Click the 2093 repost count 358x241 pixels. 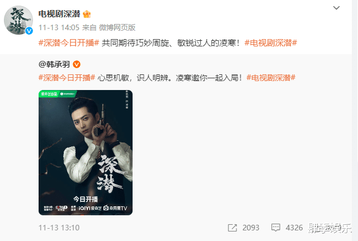click(x=251, y=228)
